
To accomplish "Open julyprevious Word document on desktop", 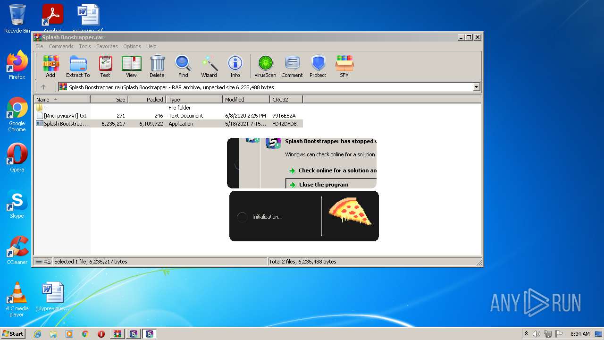I will point(52,297).
